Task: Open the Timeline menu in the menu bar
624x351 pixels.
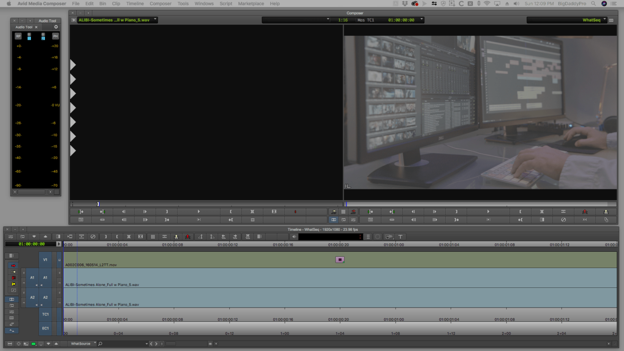Action: 134,4
